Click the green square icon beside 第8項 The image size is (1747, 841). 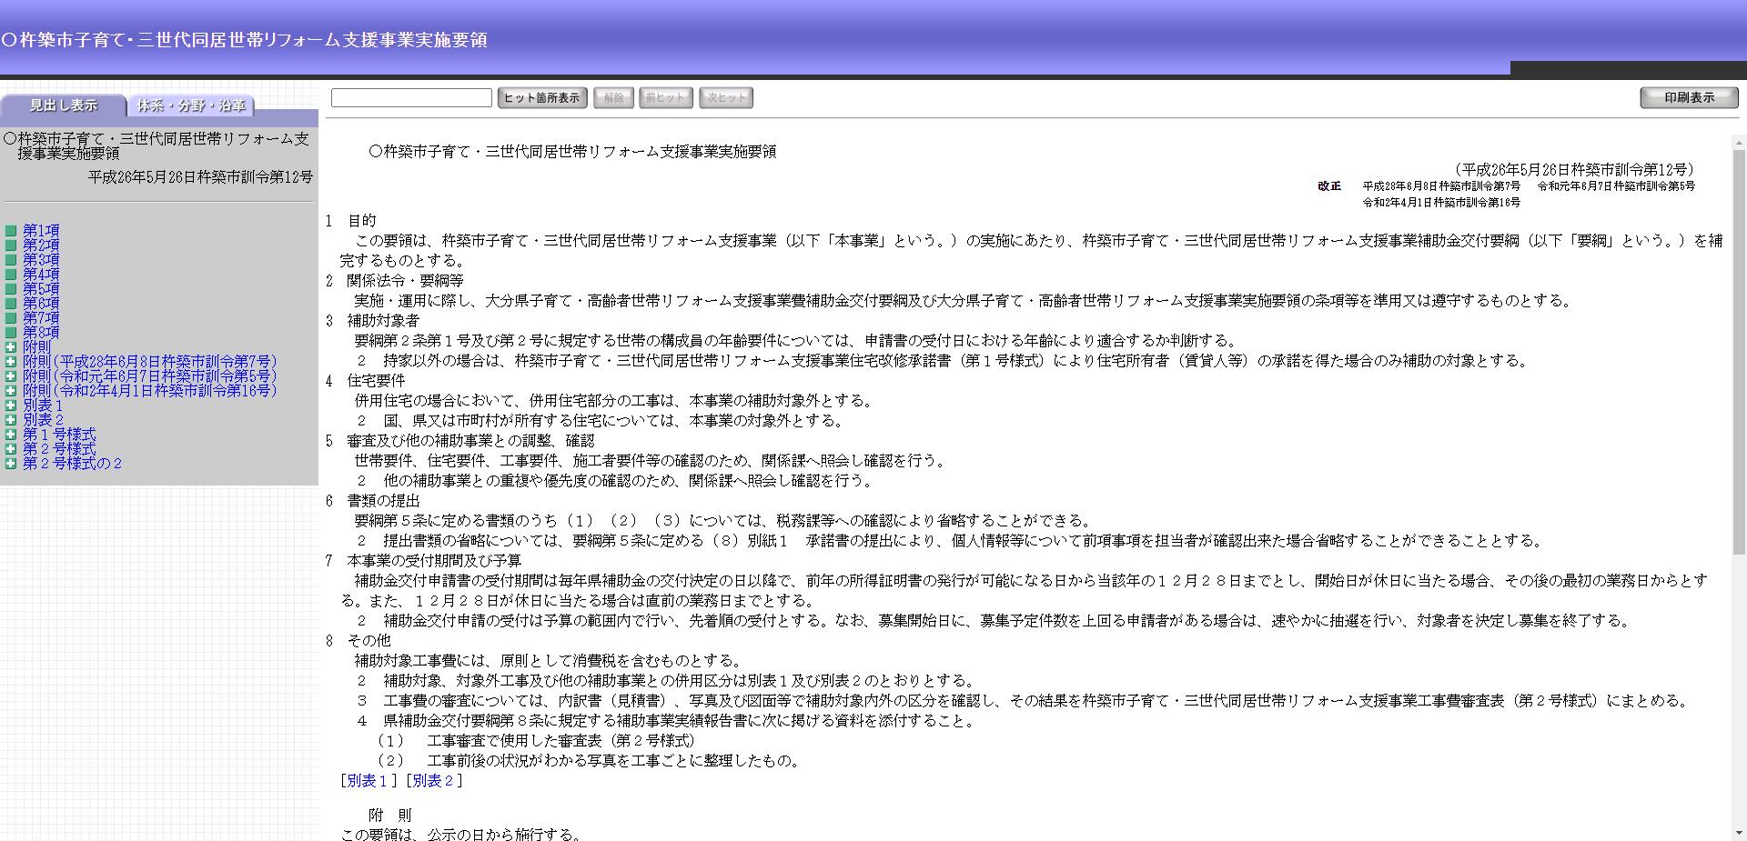(x=11, y=333)
